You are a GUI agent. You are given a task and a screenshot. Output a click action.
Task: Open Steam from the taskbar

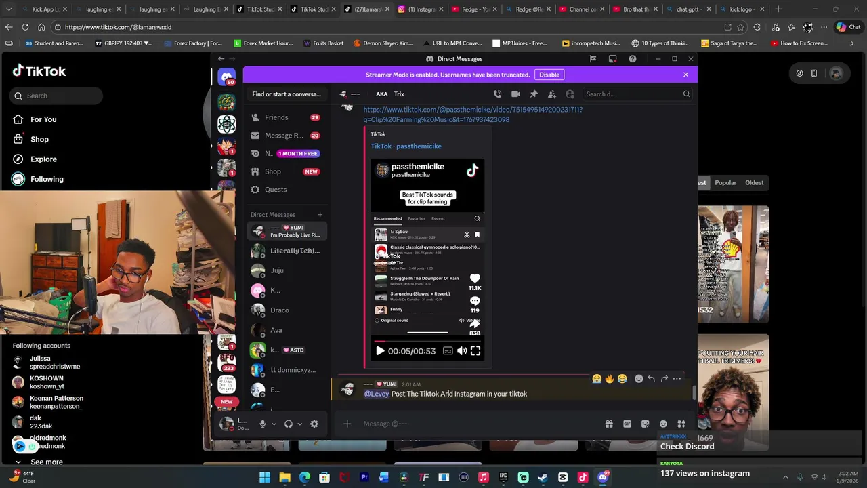point(543,477)
